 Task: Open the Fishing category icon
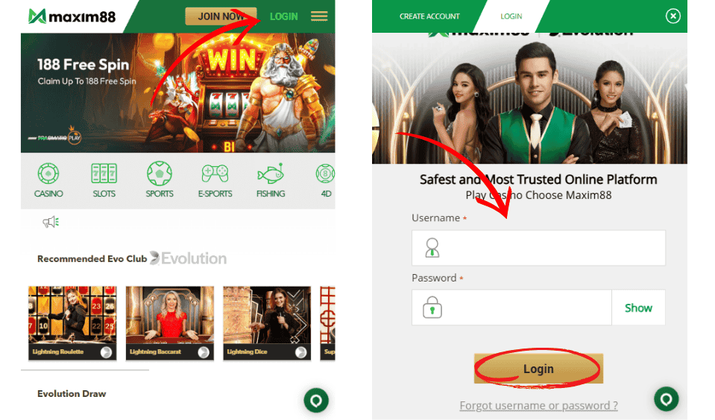click(271, 174)
